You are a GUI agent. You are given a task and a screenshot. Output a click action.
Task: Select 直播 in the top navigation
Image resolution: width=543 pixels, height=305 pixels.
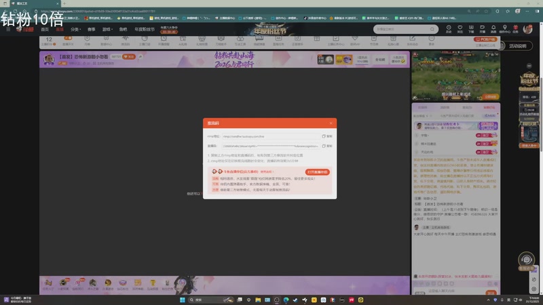click(60, 29)
